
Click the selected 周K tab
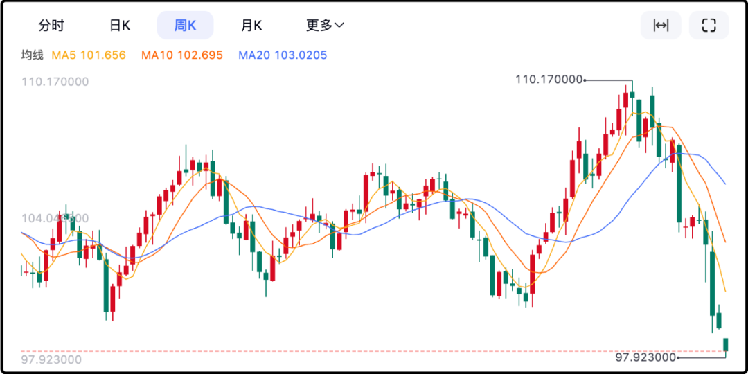[x=185, y=26]
